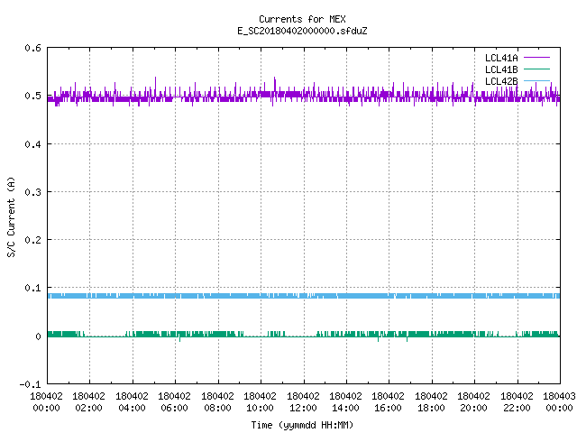The width and height of the screenshot is (577, 433).
Task: Click the chart title 'Currents for MEX'
Action: 302,19
